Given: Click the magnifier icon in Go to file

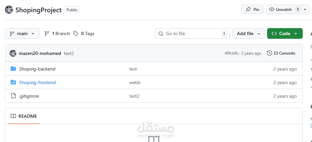Looking at the screenshot, I should coord(161,34).
